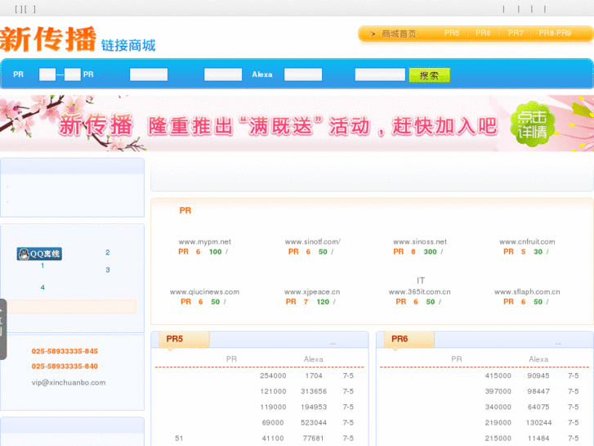The width and height of the screenshot is (594, 446).
Task: Click the more dots in PR6 panel
Action: [557, 344]
